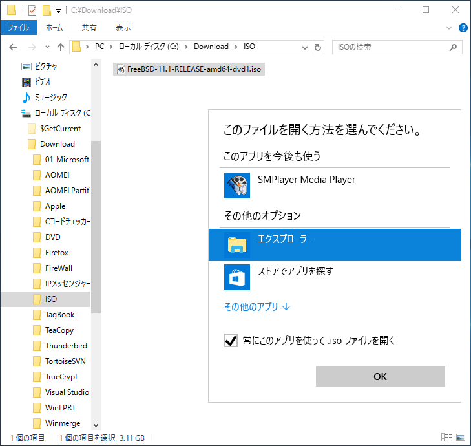Select the Thunderbird folder in tree
The width and height of the screenshot is (471, 446).
click(60, 346)
